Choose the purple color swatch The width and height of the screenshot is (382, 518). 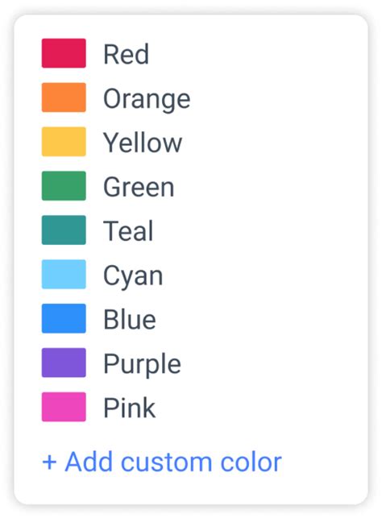(64, 363)
